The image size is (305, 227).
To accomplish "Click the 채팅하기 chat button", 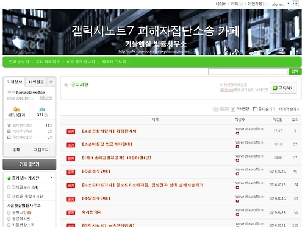I will (x=42, y=150).
